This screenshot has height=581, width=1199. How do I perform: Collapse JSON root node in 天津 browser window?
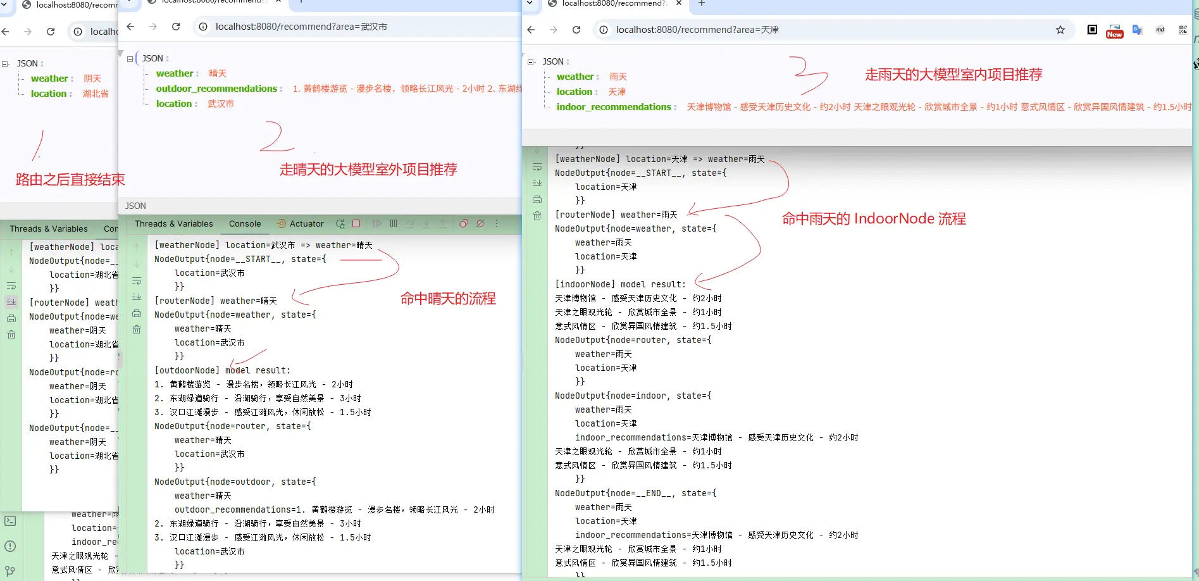(531, 62)
